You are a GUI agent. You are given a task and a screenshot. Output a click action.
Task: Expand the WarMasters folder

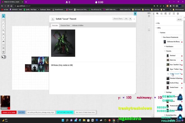[x=165, y=46]
